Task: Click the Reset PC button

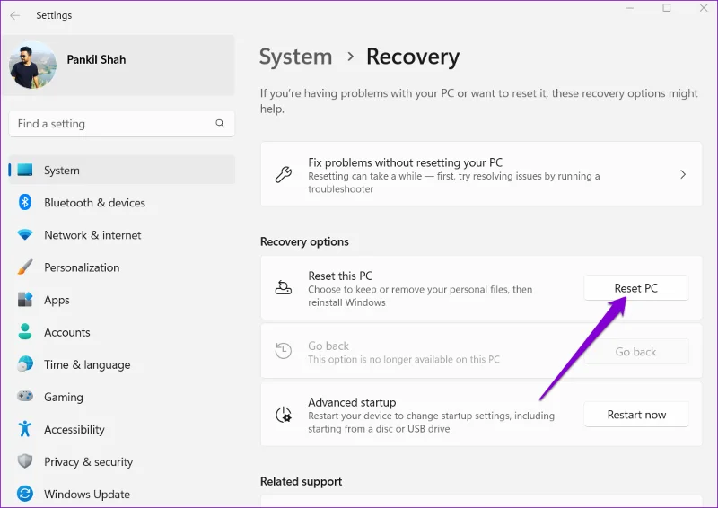Action: tap(636, 288)
